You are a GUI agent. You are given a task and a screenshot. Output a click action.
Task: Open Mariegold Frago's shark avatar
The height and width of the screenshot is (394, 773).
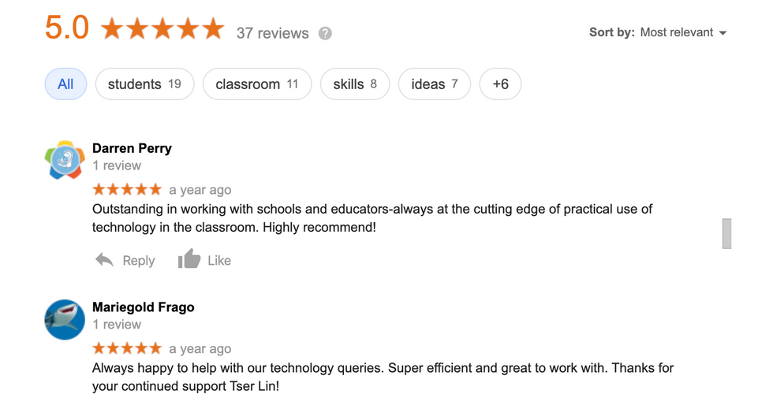[x=65, y=319]
